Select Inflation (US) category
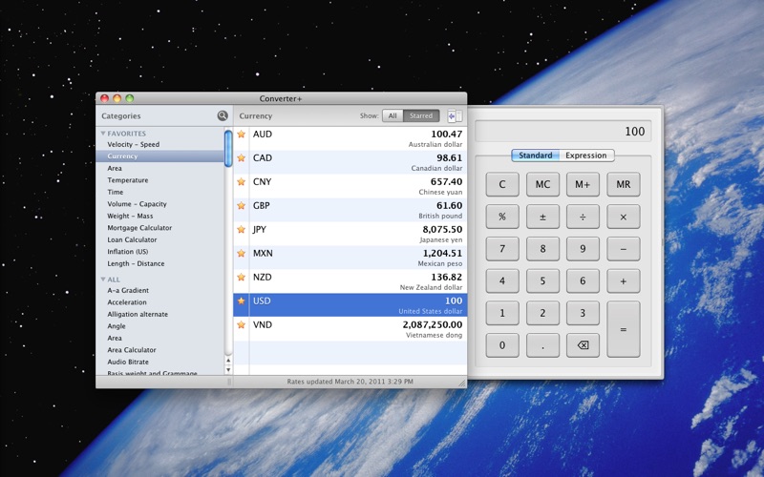This screenshot has height=477, width=764. (x=128, y=252)
